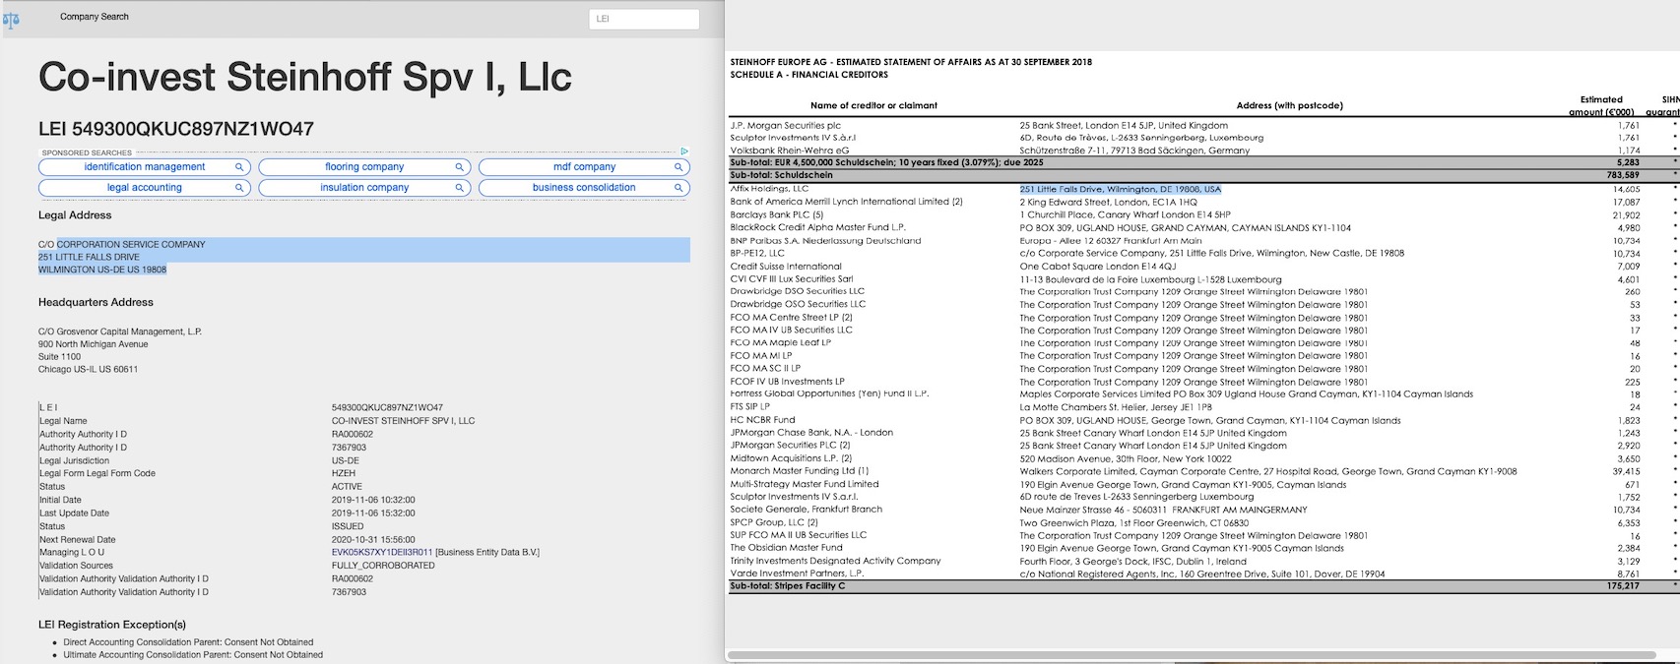1680x664 pixels.
Task: Click 'The Obsidian Master Fund' creditor name
Action: pos(786,548)
